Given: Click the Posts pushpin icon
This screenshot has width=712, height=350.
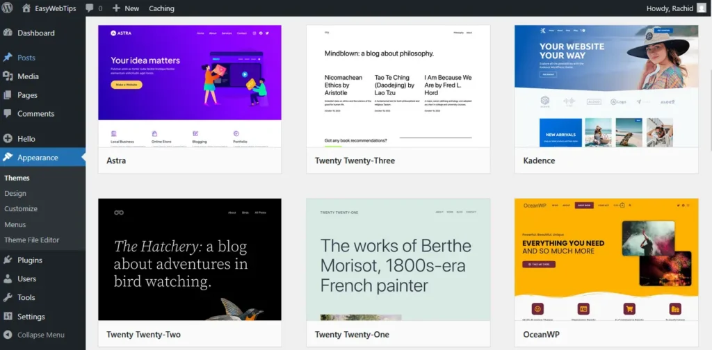Looking at the screenshot, I should pos(8,58).
